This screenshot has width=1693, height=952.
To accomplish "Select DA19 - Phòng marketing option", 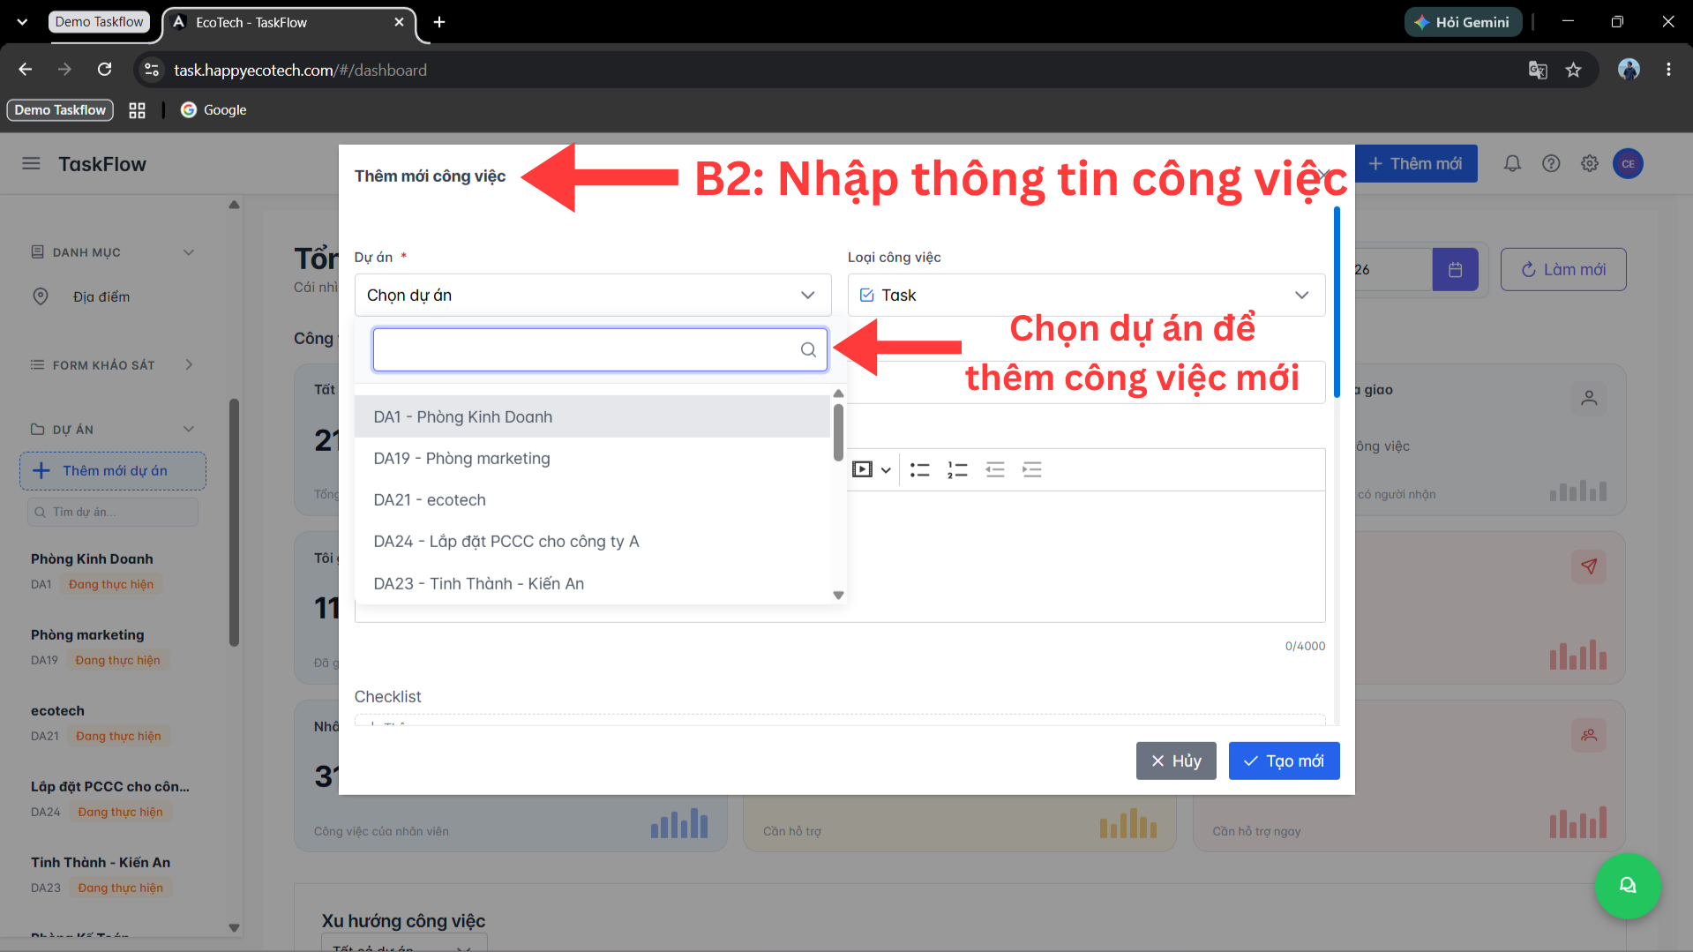I will pyautogui.click(x=592, y=459).
